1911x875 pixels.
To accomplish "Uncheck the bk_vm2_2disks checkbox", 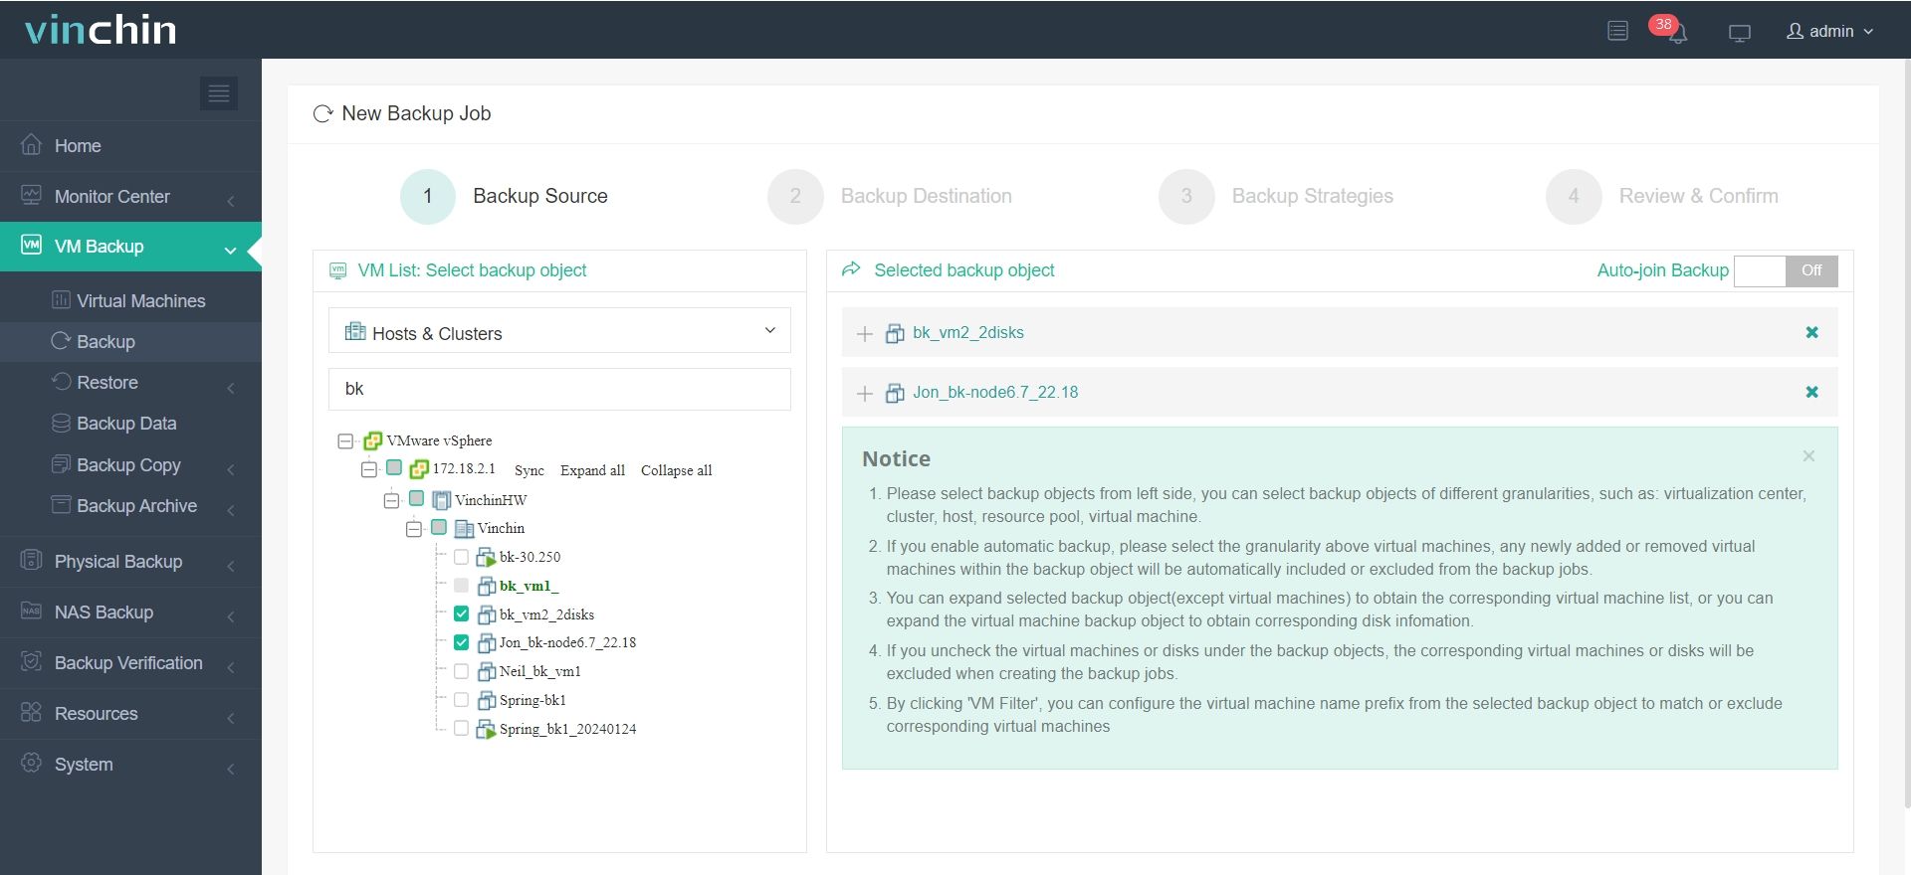I will click(x=461, y=613).
